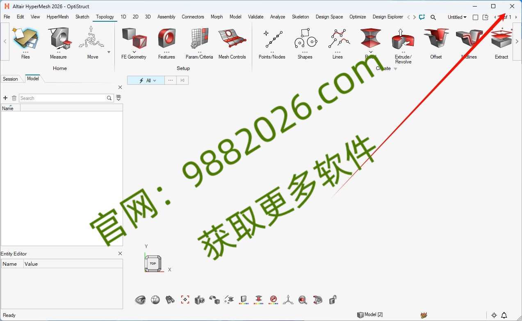This screenshot has height=321, width=522.
Task: Click the red 3D glasses icon
Action: [317, 300]
